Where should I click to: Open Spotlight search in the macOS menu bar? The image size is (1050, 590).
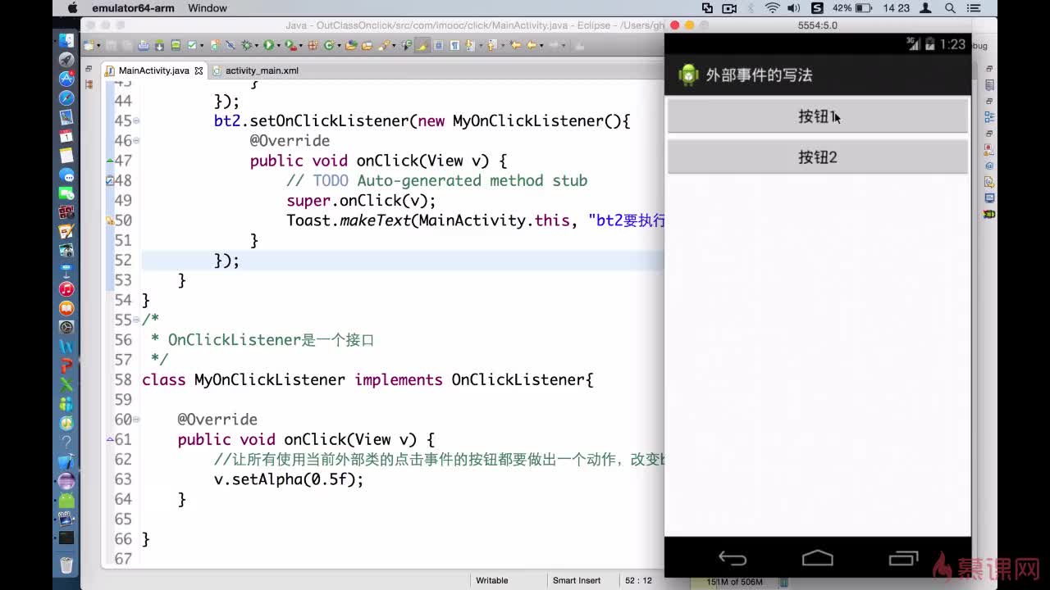950,8
